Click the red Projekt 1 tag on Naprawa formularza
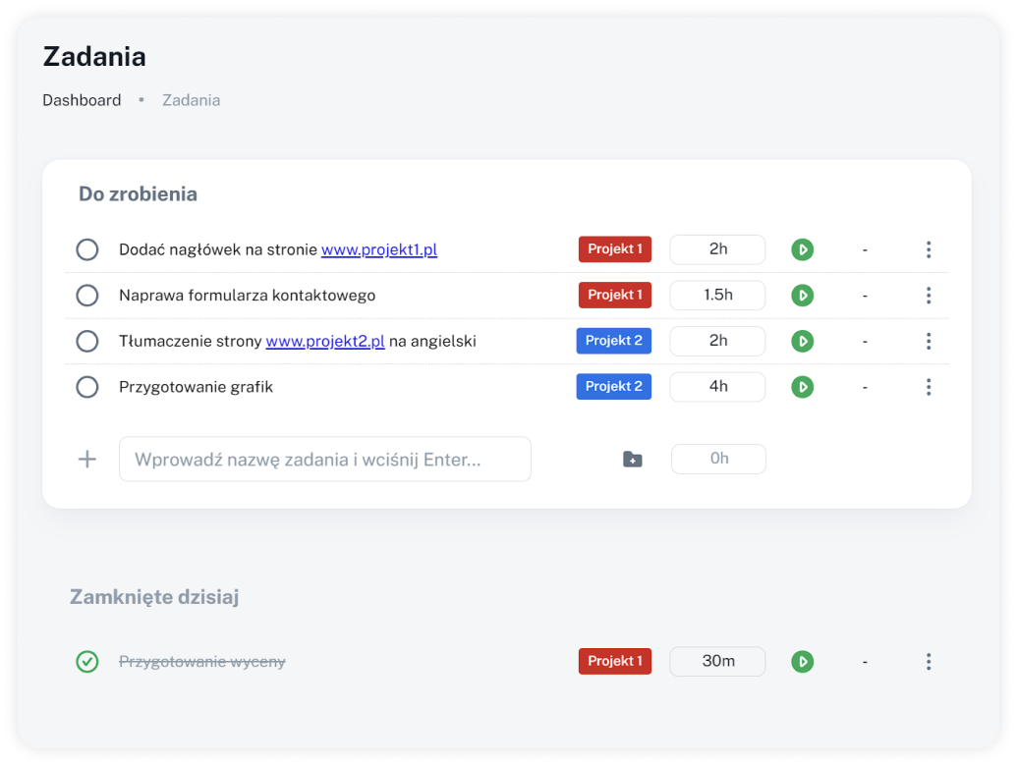 pyautogui.click(x=614, y=296)
